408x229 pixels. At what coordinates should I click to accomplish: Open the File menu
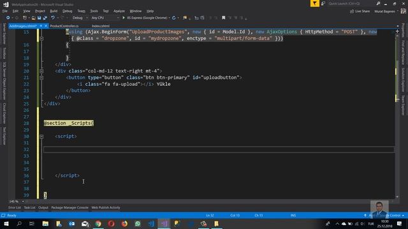tap(5, 11)
